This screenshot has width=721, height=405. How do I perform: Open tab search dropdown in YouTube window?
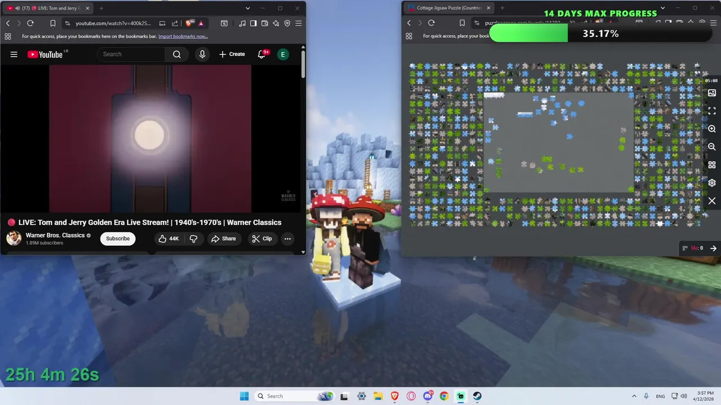(248, 8)
